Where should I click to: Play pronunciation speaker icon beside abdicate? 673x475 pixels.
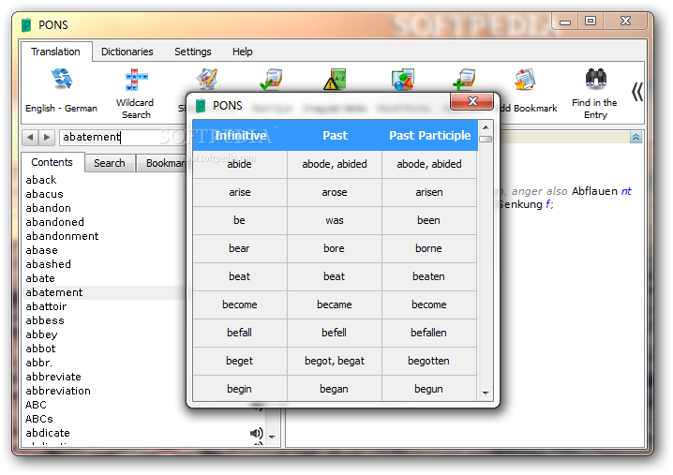click(256, 433)
